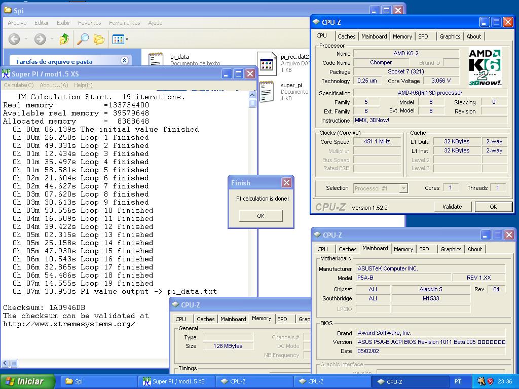Image resolution: width=519 pixels, height=389 pixels.
Task: Click the Core Speed 451.1 MHz field
Action: coord(377,141)
